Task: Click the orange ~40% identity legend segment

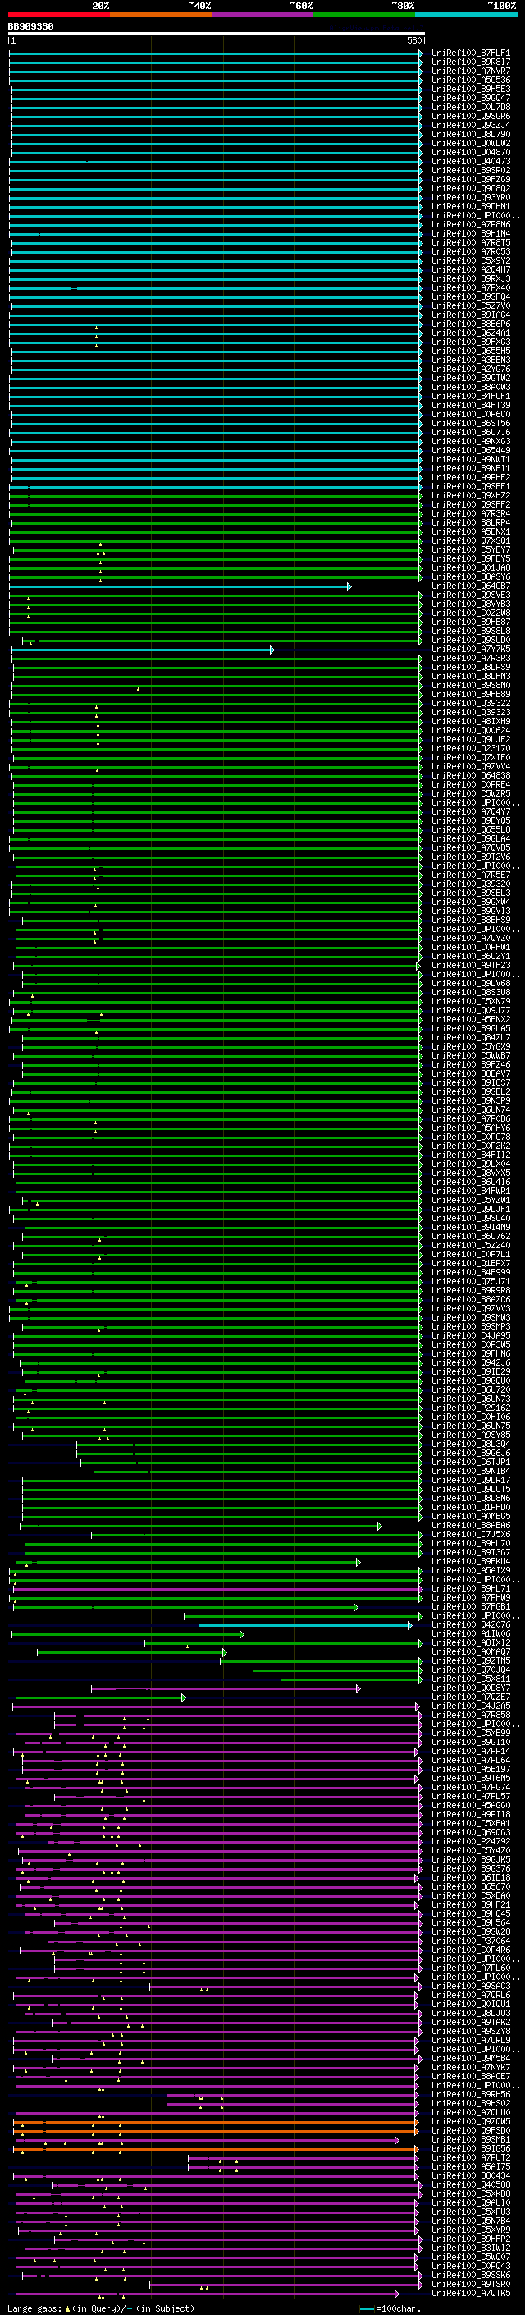Action: [161, 16]
